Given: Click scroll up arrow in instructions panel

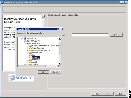Looking at the screenshot, I should point(43,16).
